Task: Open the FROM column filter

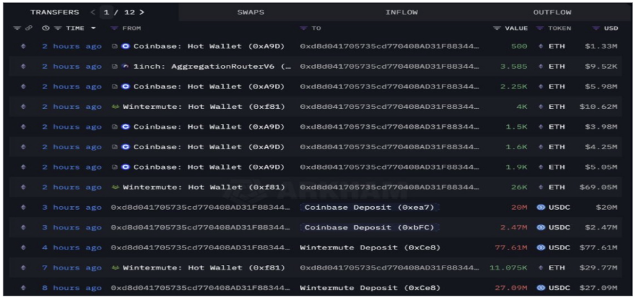Action: 114,28
